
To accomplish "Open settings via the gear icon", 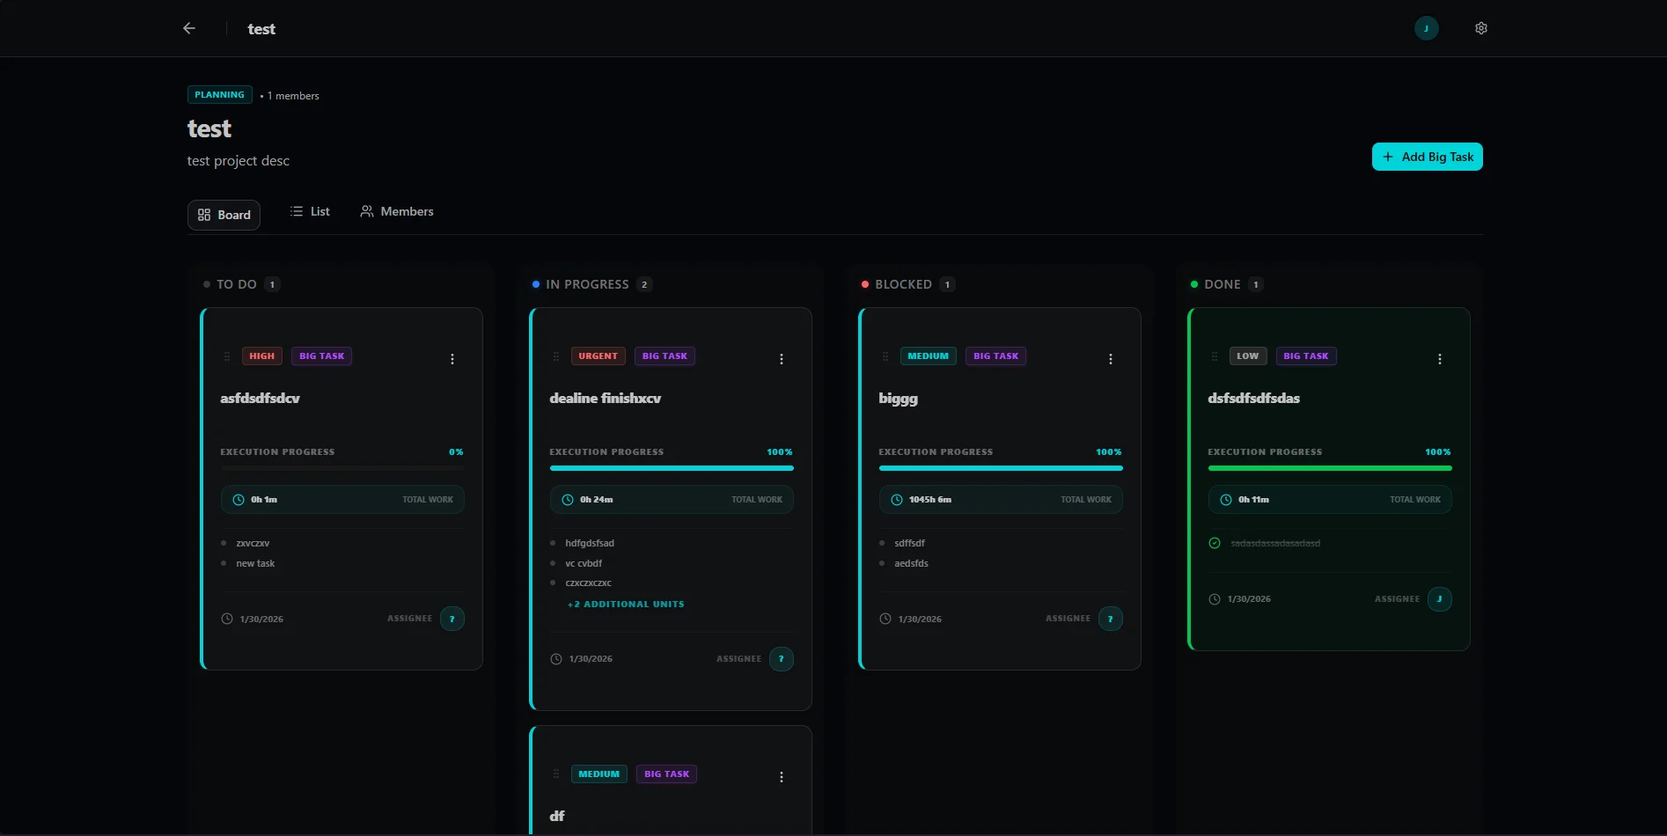I will (1481, 28).
